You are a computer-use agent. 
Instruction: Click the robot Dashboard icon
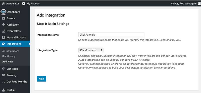[x=3, y=12]
